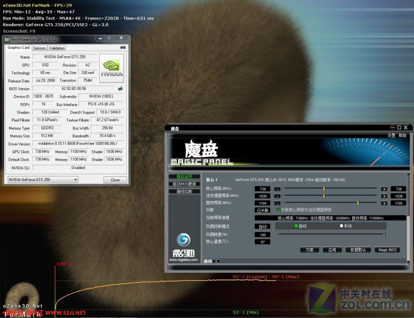Click the 方案 button

coord(310,250)
